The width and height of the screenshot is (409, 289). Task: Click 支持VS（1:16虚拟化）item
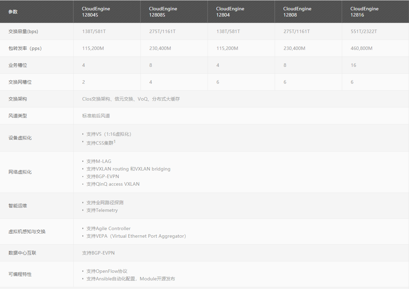pyautogui.click(x=109, y=134)
